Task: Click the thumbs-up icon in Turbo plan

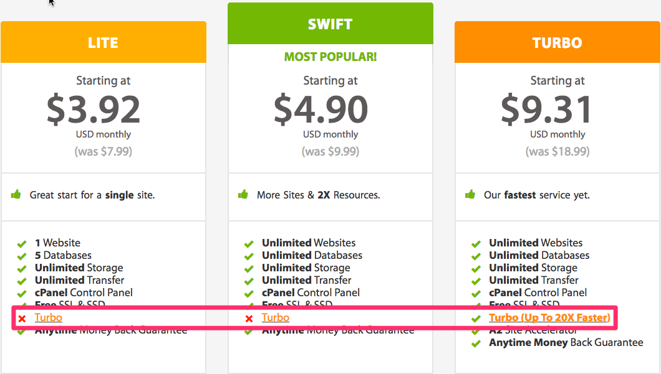Action: (x=470, y=195)
